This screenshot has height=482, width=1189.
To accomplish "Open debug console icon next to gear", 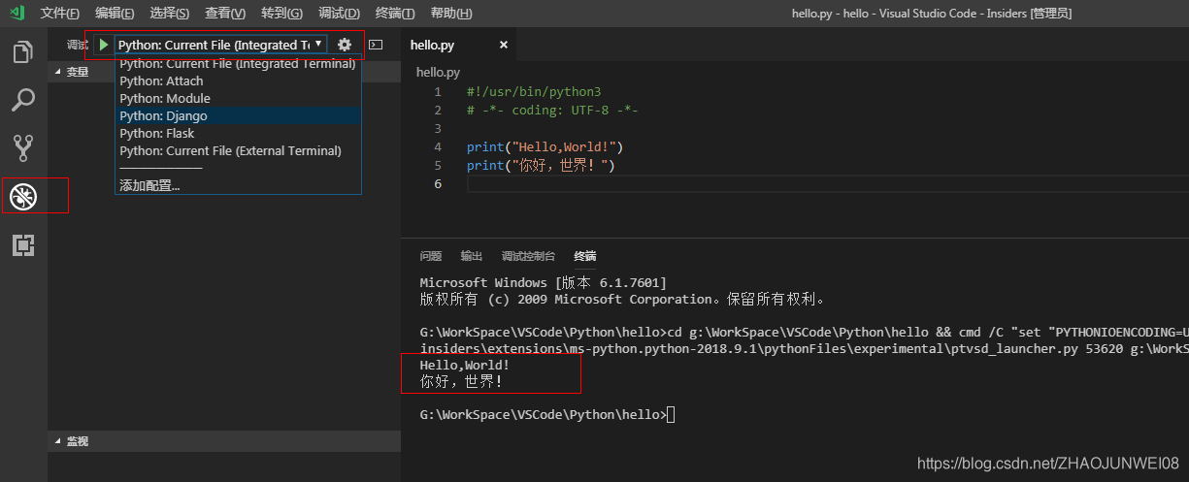I will pyautogui.click(x=377, y=45).
